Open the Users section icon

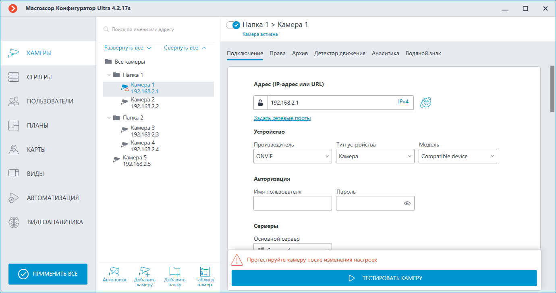pos(14,101)
